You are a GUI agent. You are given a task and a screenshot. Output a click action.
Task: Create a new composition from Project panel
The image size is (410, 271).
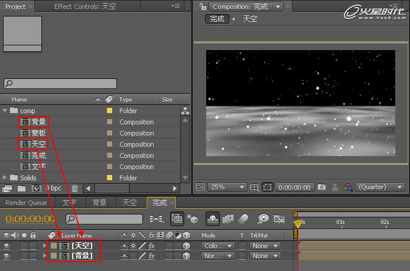tap(37, 189)
